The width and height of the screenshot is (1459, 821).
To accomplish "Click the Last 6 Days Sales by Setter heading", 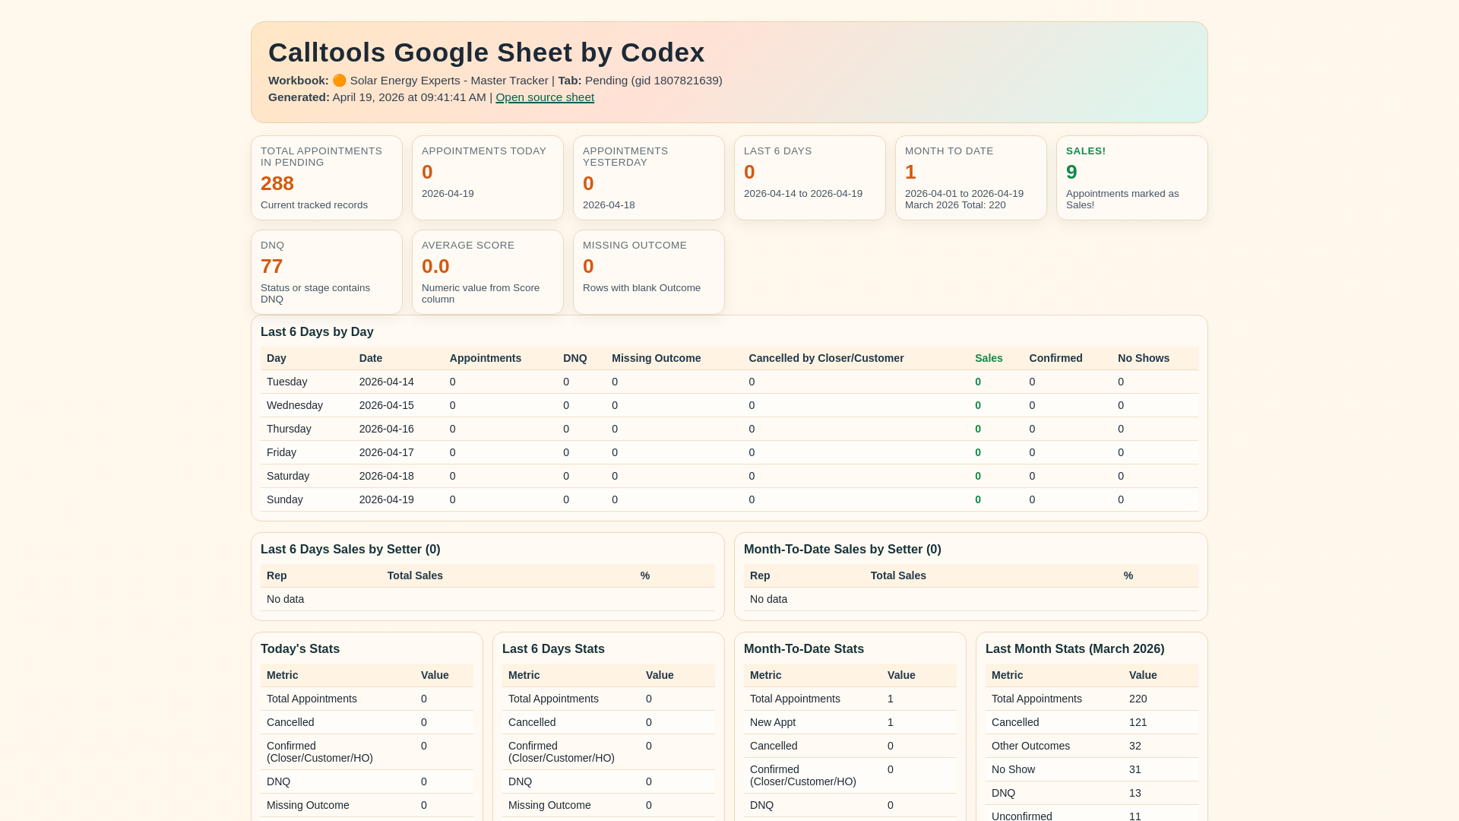I will [x=350, y=550].
